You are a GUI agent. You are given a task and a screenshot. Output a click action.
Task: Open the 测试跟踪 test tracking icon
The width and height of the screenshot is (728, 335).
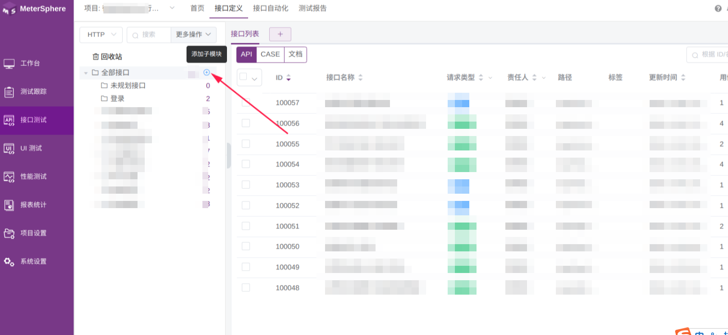[9, 92]
